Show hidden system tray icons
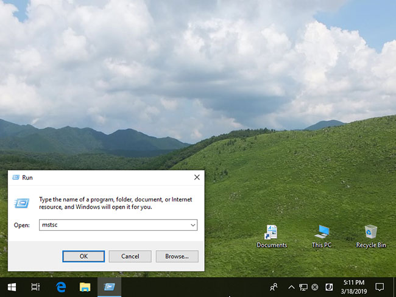 click(x=291, y=287)
